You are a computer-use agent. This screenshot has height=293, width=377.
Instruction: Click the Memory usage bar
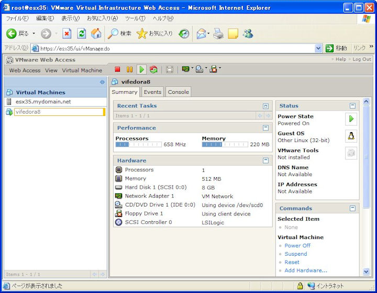[x=225, y=145]
